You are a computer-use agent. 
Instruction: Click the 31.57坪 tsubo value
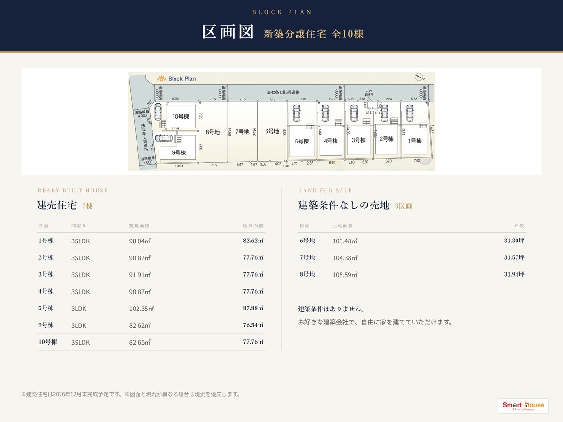(x=514, y=257)
